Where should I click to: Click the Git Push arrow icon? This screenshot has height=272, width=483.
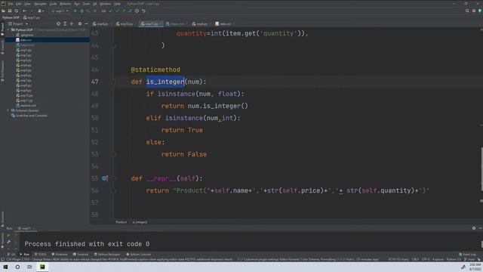point(124,11)
